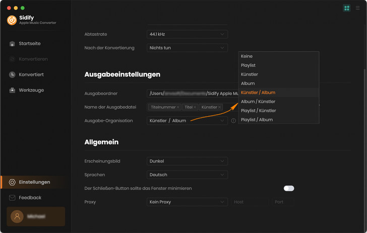Open the Sprachen Deutsch dropdown
Viewport: 367px width, 233px height.
pyautogui.click(x=187, y=175)
